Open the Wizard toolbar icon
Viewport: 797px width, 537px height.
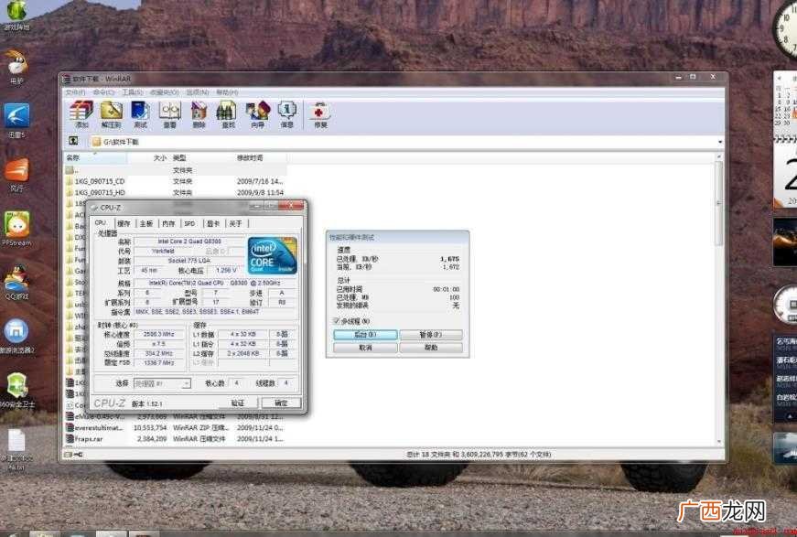pyautogui.click(x=258, y=113)
